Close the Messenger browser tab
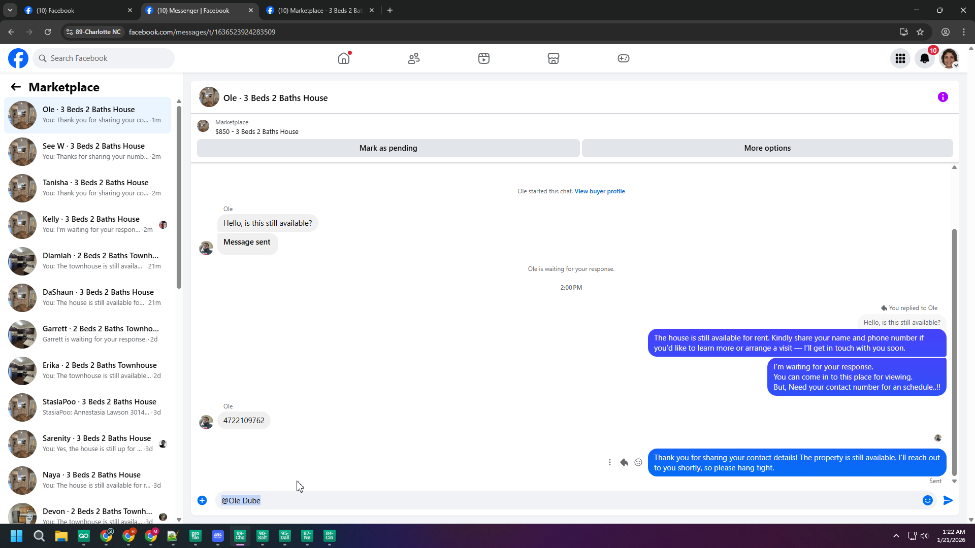The image size is (975, 548). coord(251,10)
